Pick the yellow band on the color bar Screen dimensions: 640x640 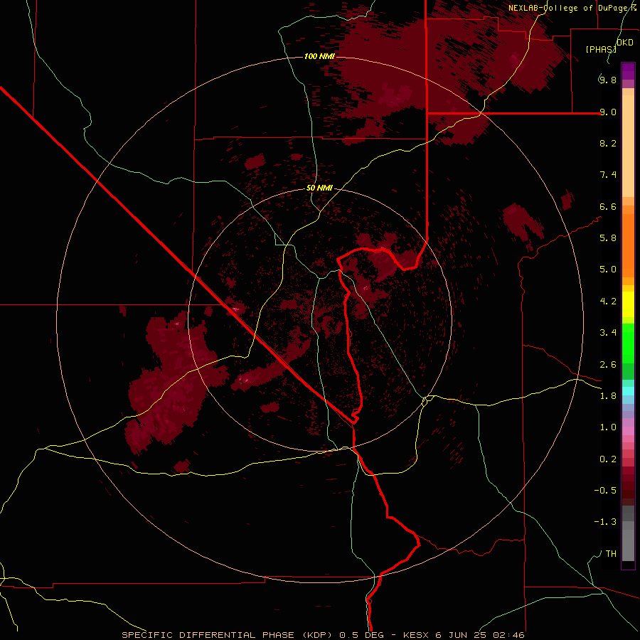pyautogui.click(x=628, y=304)
